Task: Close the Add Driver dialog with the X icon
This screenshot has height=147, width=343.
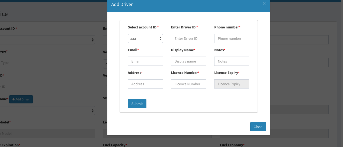Action: (264, 4)
